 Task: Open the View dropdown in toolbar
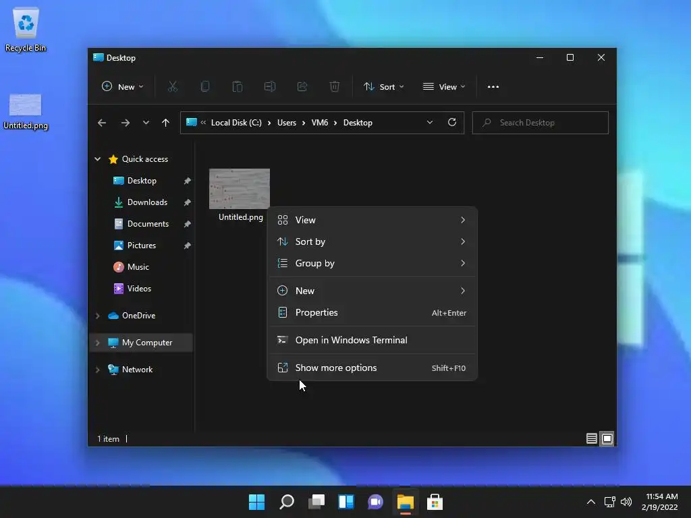[x=444, y=87]
